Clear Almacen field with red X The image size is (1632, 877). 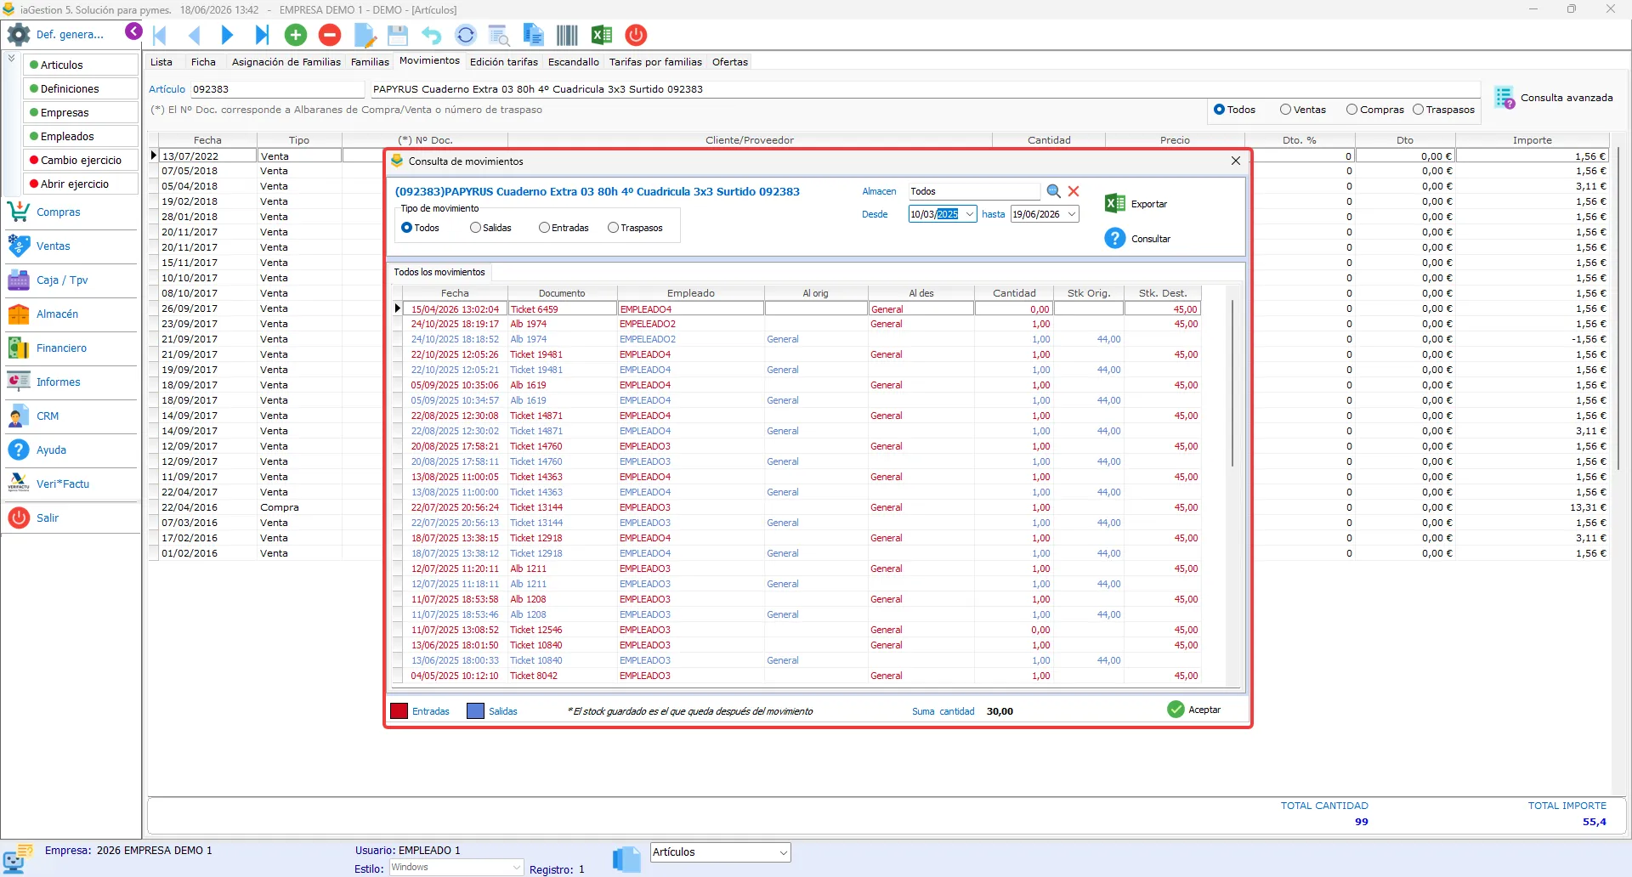coord(1074,191)
